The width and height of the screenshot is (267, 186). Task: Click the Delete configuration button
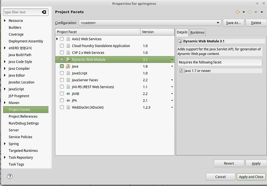[256, 23]
